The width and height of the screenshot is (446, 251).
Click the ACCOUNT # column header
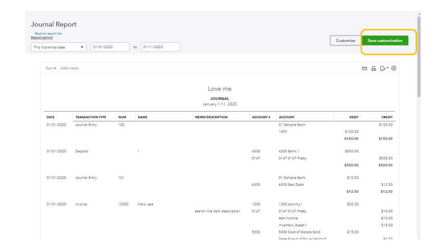pos(261,117)
